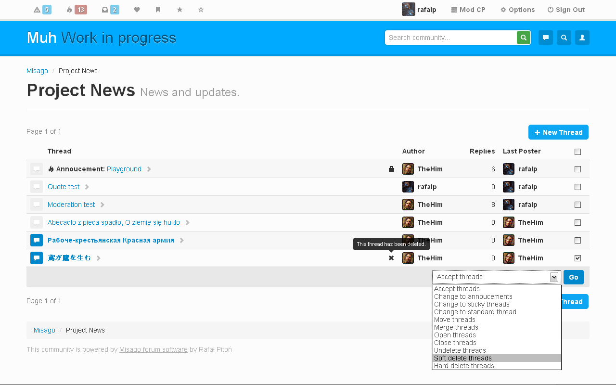
Task: Click the heart icon in top bar
Action: [x=137, y=10]
